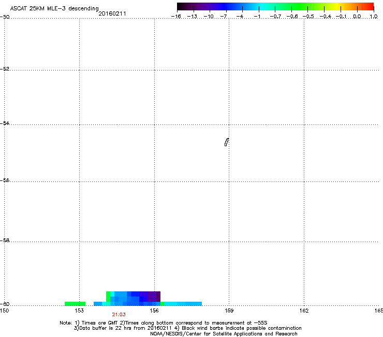Screen dimensions: 383x337
Task: Click the colorbar tick label -4
Action: (240, 17)
